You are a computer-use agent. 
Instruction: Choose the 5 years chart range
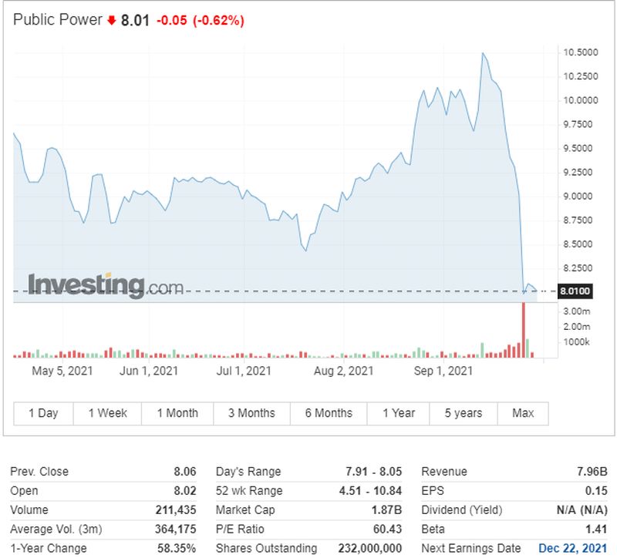coord(464,413)
